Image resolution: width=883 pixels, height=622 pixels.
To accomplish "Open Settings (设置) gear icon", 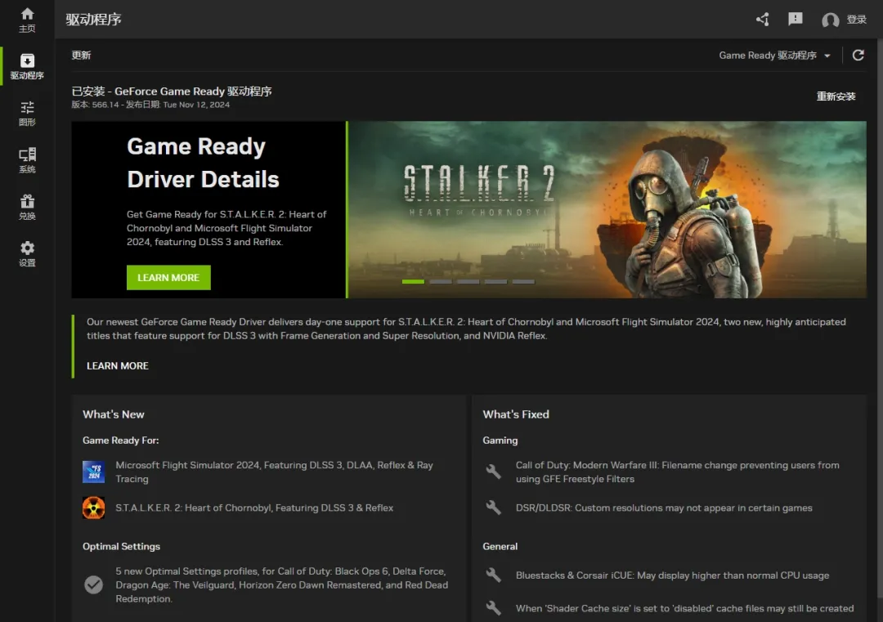I will (27, 248).
